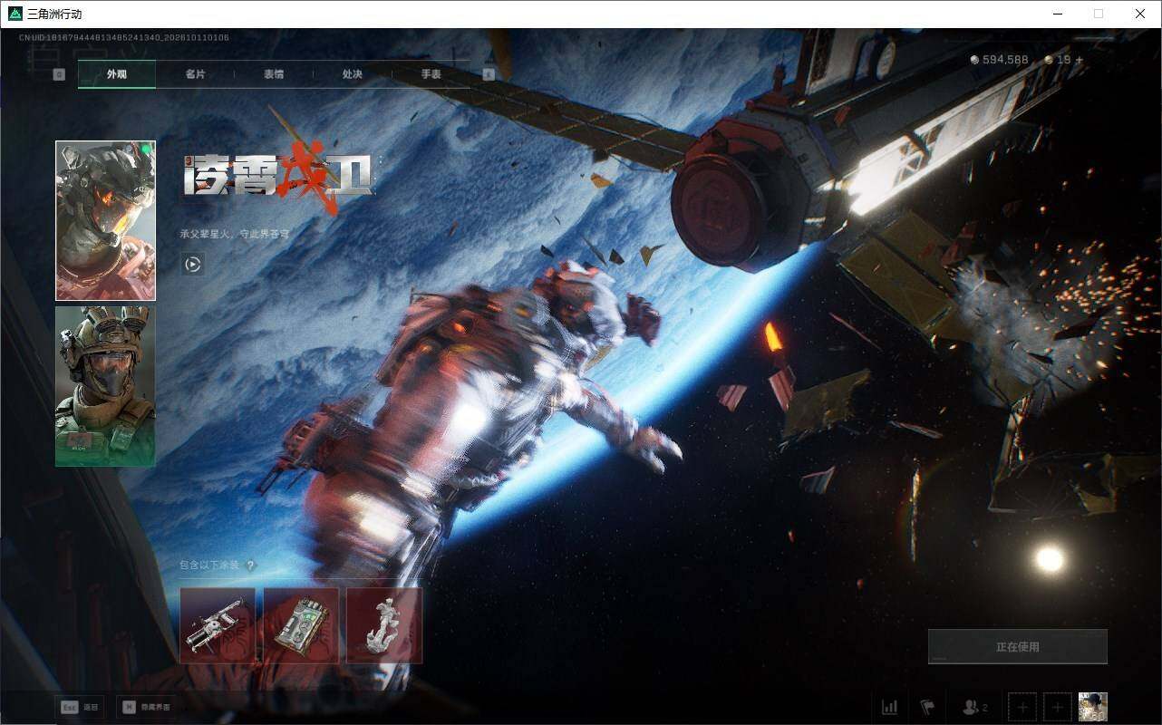
Task: Minimize the 三角洲行动 window
Action: click(x=1057, y=14)
